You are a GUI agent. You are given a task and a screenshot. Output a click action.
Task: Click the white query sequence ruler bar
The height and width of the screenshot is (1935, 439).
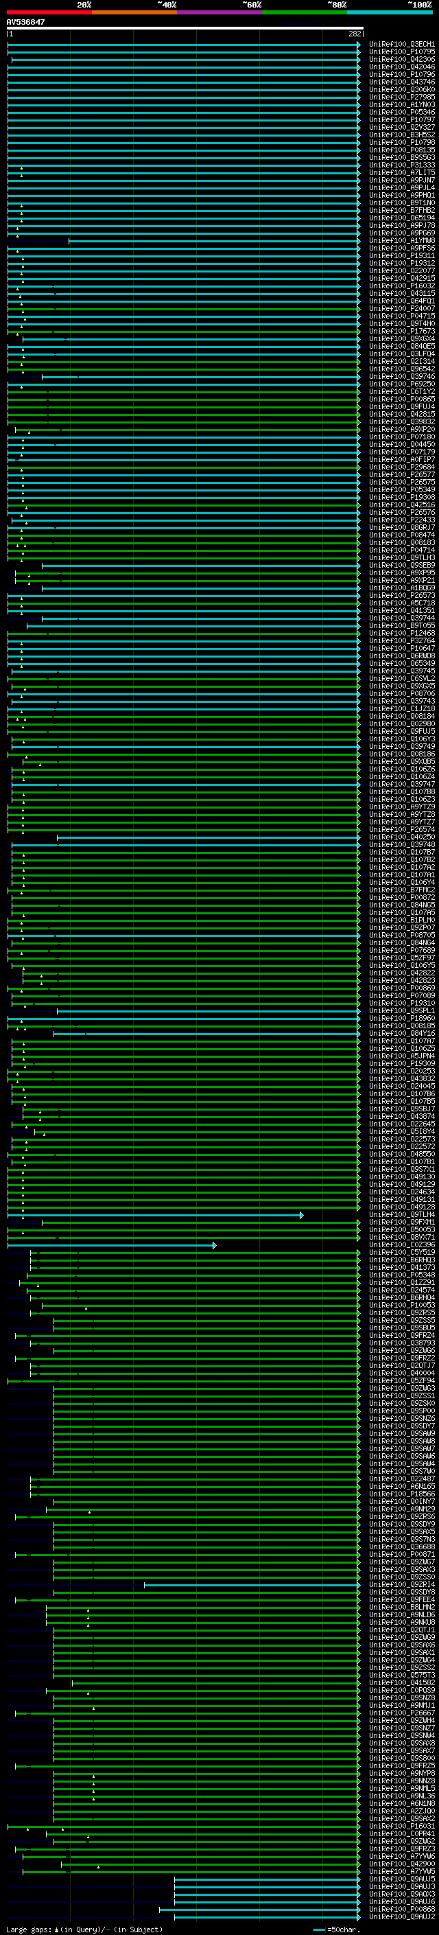pos(185,29)
